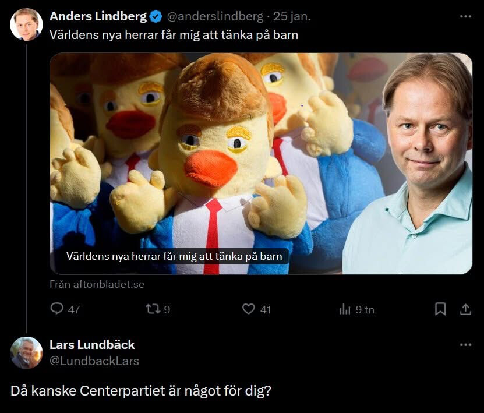Visit Anders Lindberg's profile via name
This screenshot has width=484, height=413.
(98, 16)
